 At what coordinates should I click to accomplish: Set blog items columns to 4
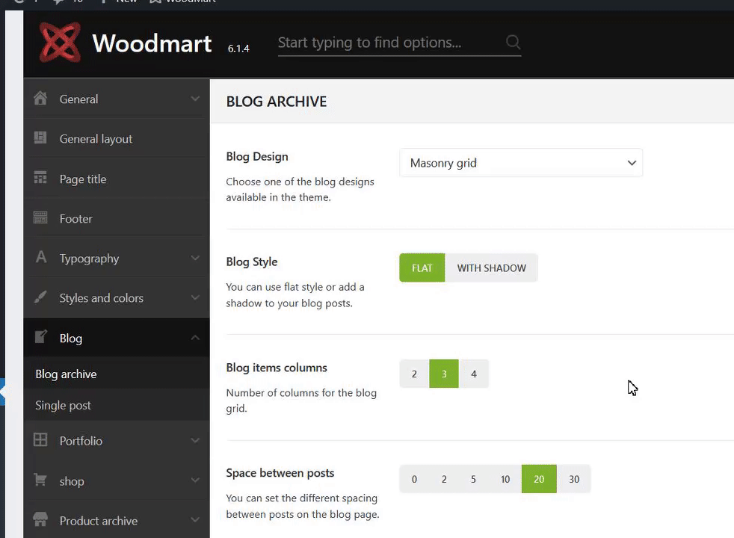click(473, 374)
